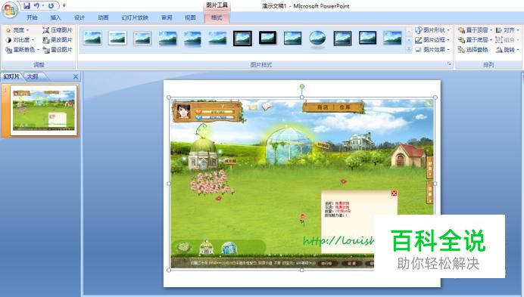Viewport: 524px width, 297px height.
Task: Click 更改图片 (Change Picture)
Action: [x=57, y=40]
